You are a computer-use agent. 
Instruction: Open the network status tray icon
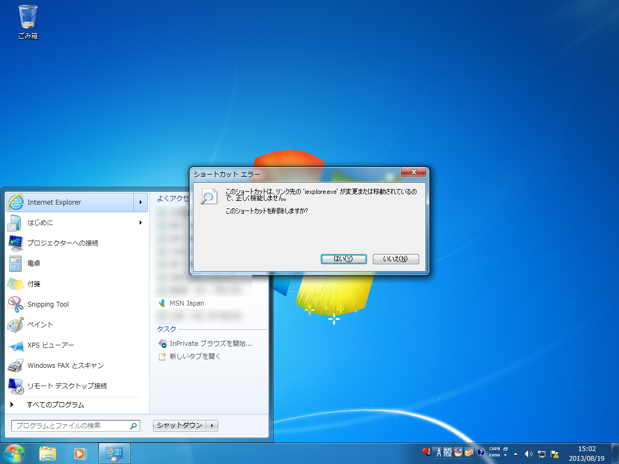(542, 453)
